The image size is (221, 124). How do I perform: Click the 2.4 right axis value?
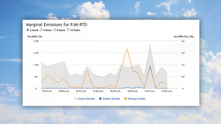tap(183, 53)
